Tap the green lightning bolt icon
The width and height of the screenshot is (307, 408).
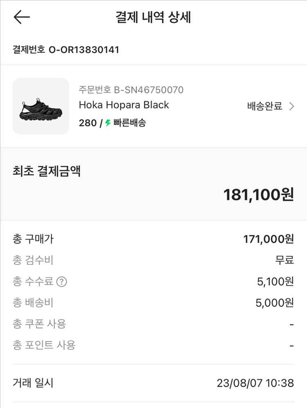point(108,122)
